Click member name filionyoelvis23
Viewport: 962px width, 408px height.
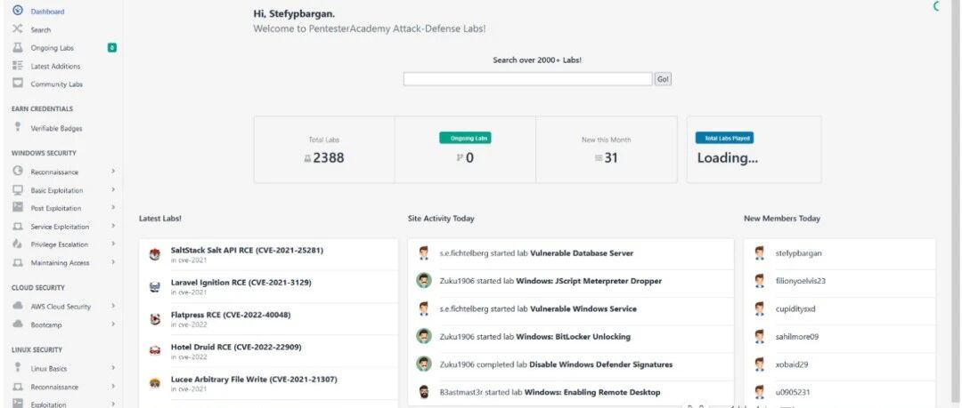point(800,281)
